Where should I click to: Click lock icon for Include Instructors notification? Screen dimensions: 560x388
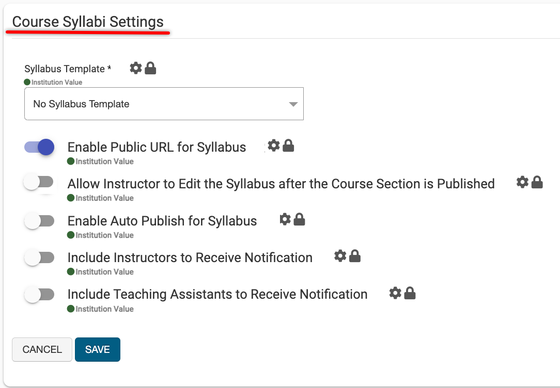tap(354, 256)
